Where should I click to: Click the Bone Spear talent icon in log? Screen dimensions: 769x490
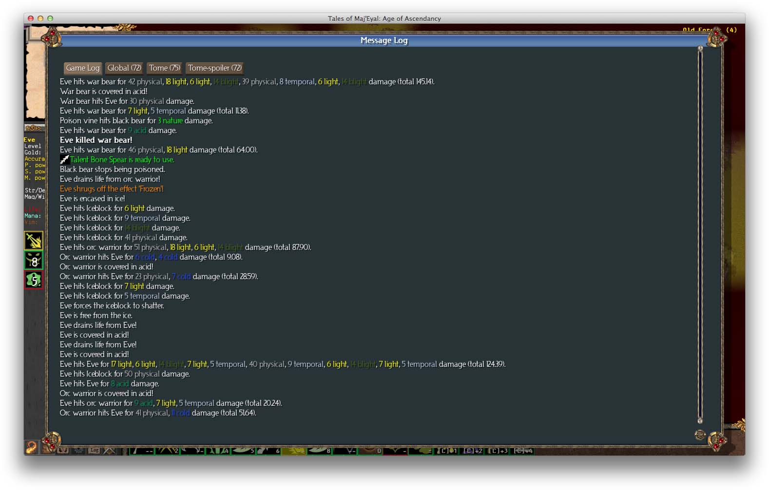click(x=64, y=159)
